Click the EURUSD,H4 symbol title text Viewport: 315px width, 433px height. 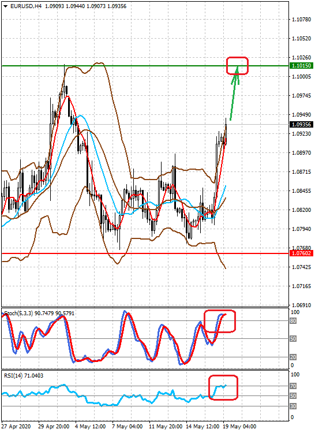point(25,6)
